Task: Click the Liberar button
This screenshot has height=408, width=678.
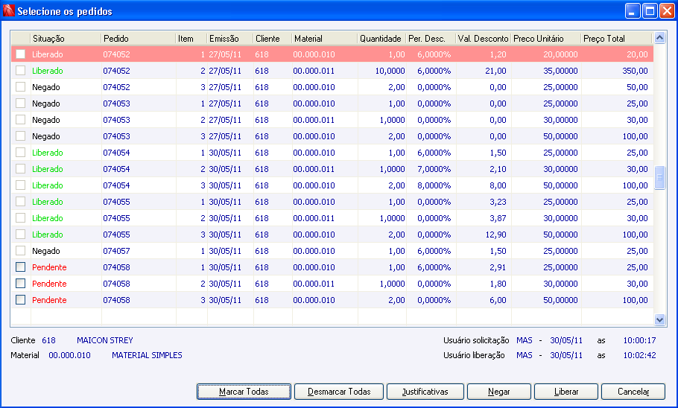Action: click(566, 392)
